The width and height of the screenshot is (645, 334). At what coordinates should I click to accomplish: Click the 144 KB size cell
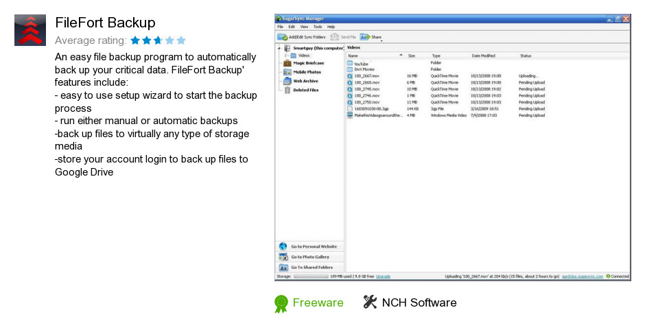(412, 109)
